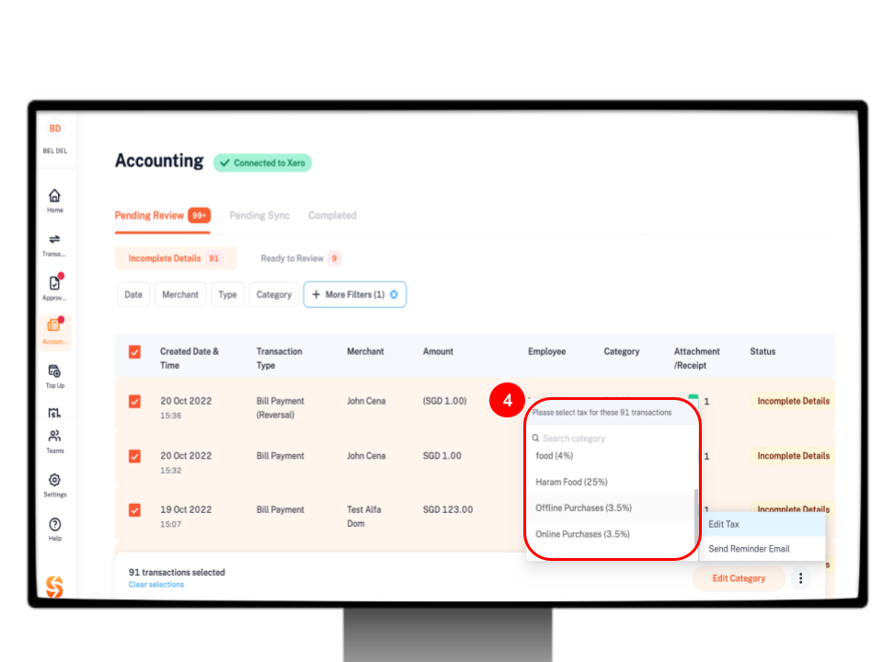Click the Incomplete Details status of first row

pos(793,401)
